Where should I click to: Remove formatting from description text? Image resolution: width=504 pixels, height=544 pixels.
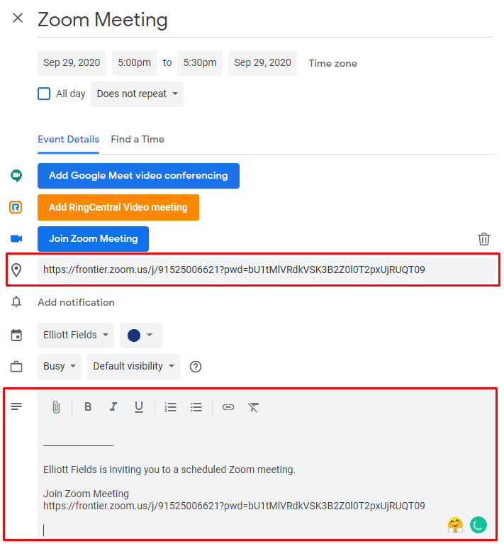click(253, 407)
